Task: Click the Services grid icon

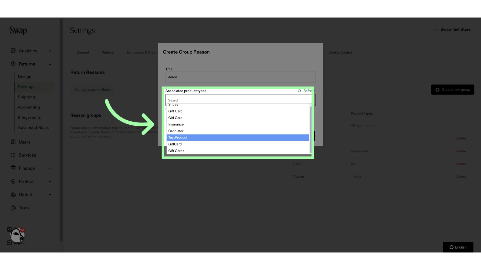Action: (13, 155)
